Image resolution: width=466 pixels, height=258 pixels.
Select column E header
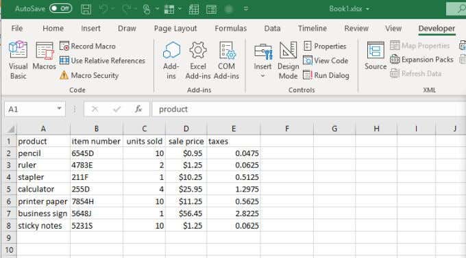pos(234,129)
